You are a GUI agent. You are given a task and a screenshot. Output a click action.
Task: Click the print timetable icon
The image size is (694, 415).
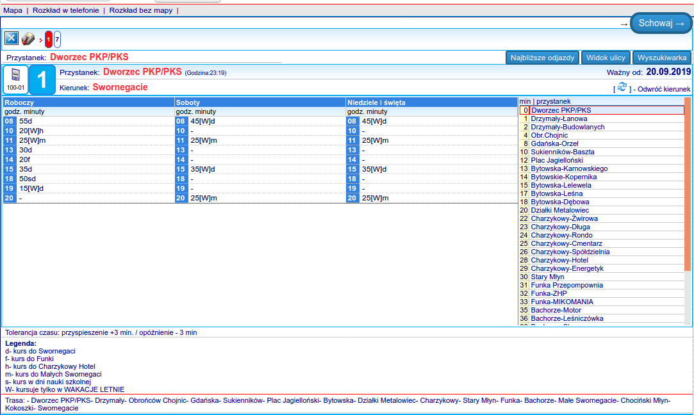coord(28,39)
